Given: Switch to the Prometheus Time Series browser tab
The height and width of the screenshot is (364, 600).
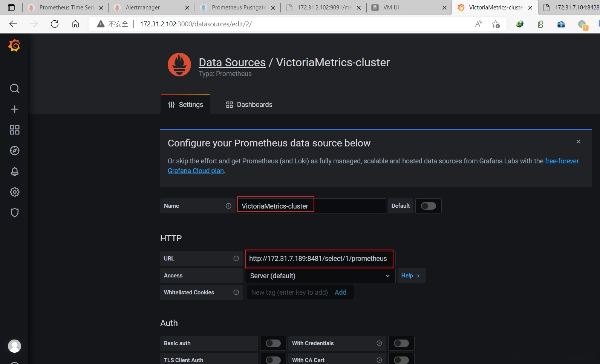Looking at the screenshot, I should pos(66,8).
